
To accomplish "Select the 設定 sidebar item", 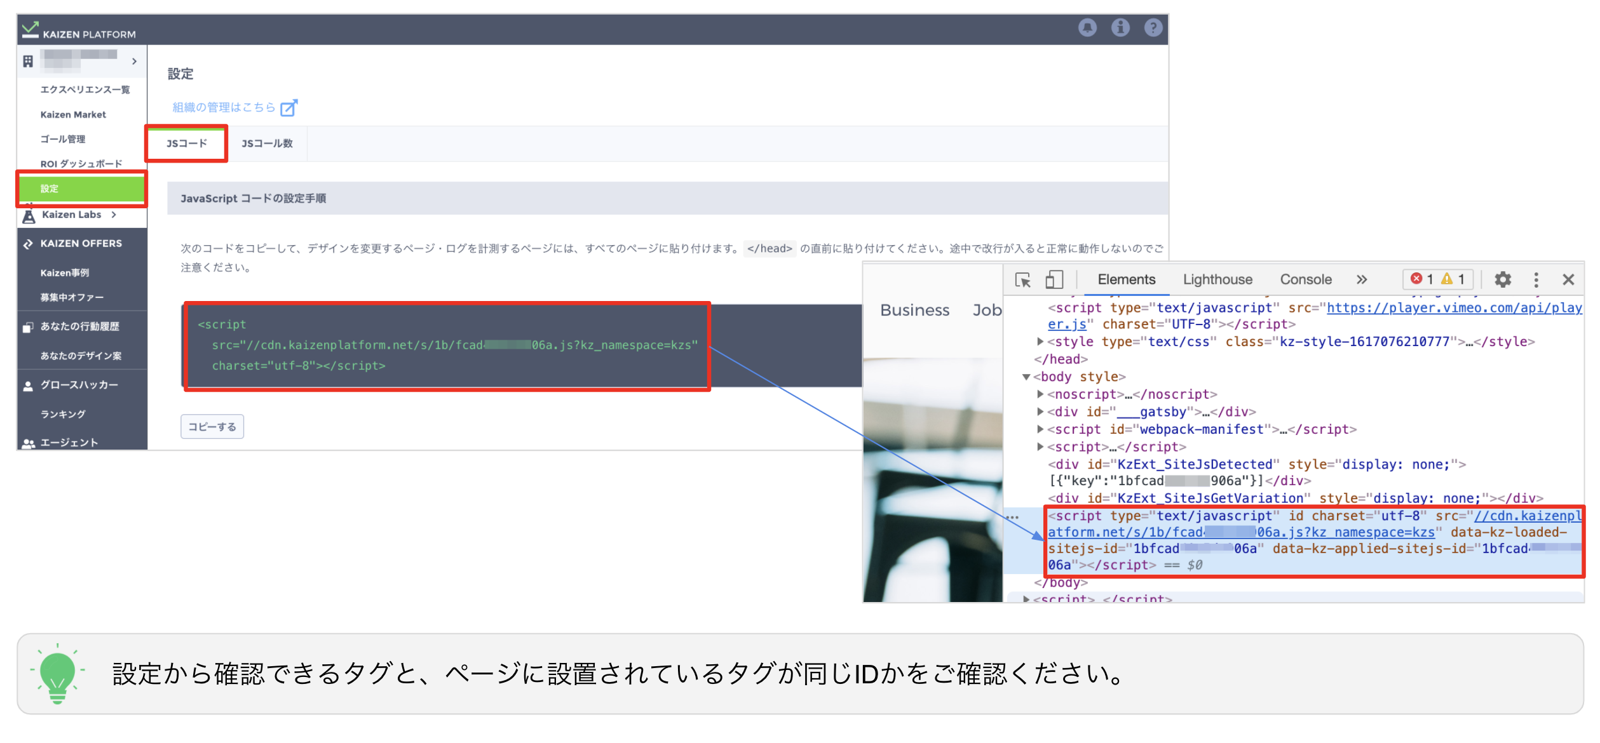I will [82, 189].
